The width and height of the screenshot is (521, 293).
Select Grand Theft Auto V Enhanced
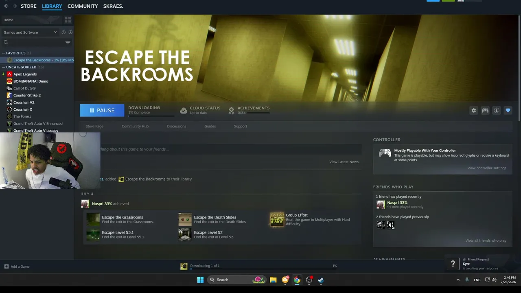tap(38, 124)
